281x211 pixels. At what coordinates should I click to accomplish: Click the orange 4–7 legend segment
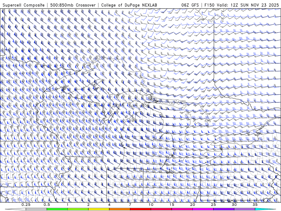119,209
